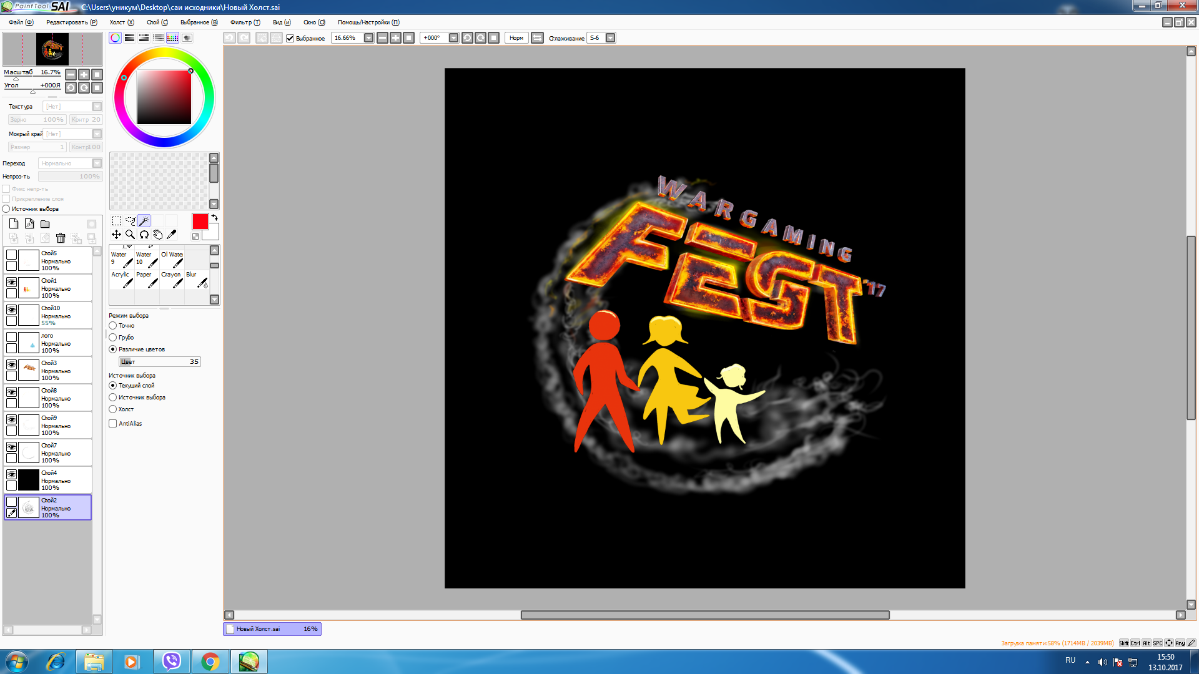Open Google Chrome from the taskbar
1199x674 pixels.
tap(210, 662)
